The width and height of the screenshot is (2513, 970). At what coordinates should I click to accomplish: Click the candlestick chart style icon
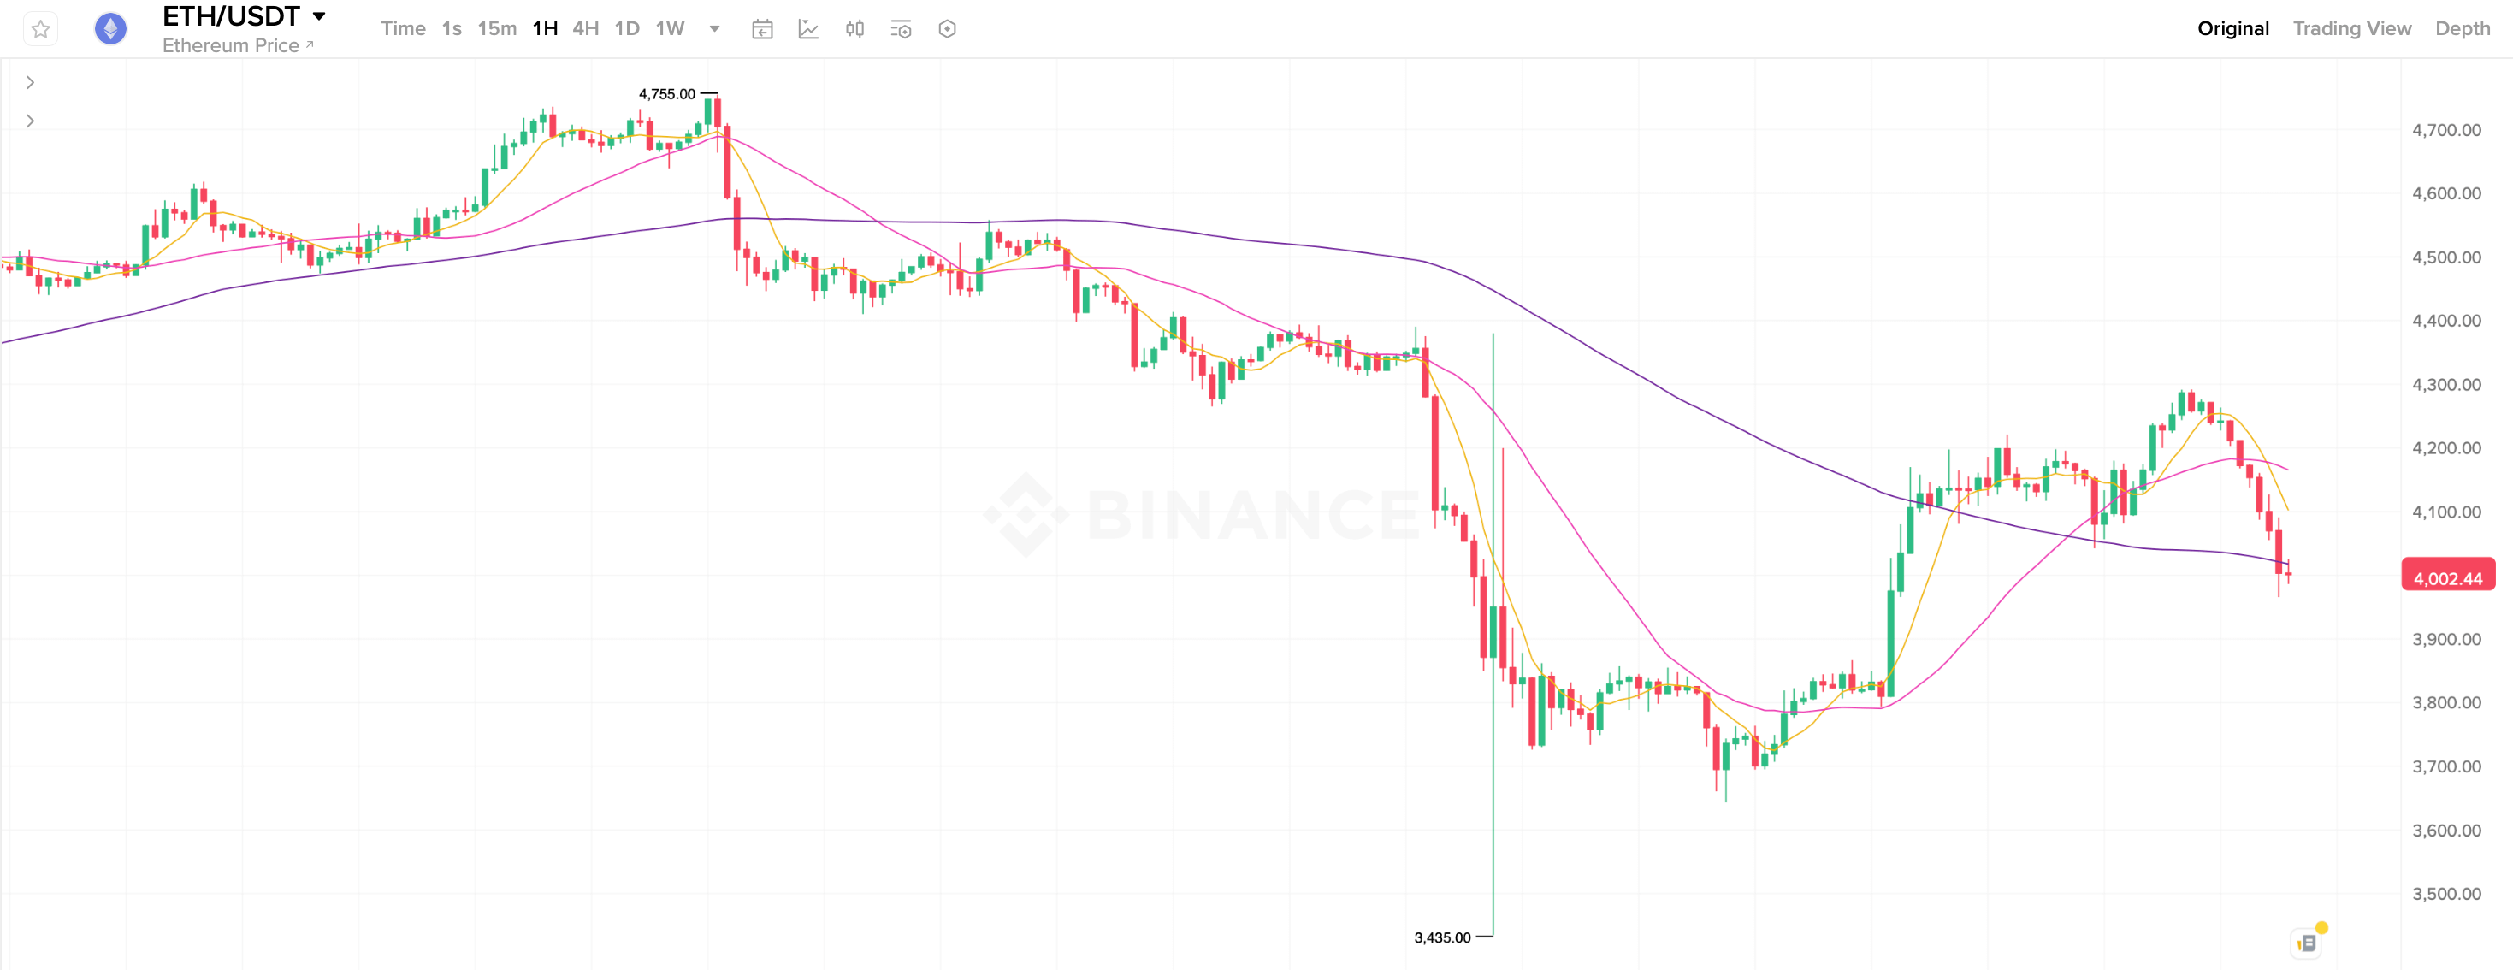854,29
